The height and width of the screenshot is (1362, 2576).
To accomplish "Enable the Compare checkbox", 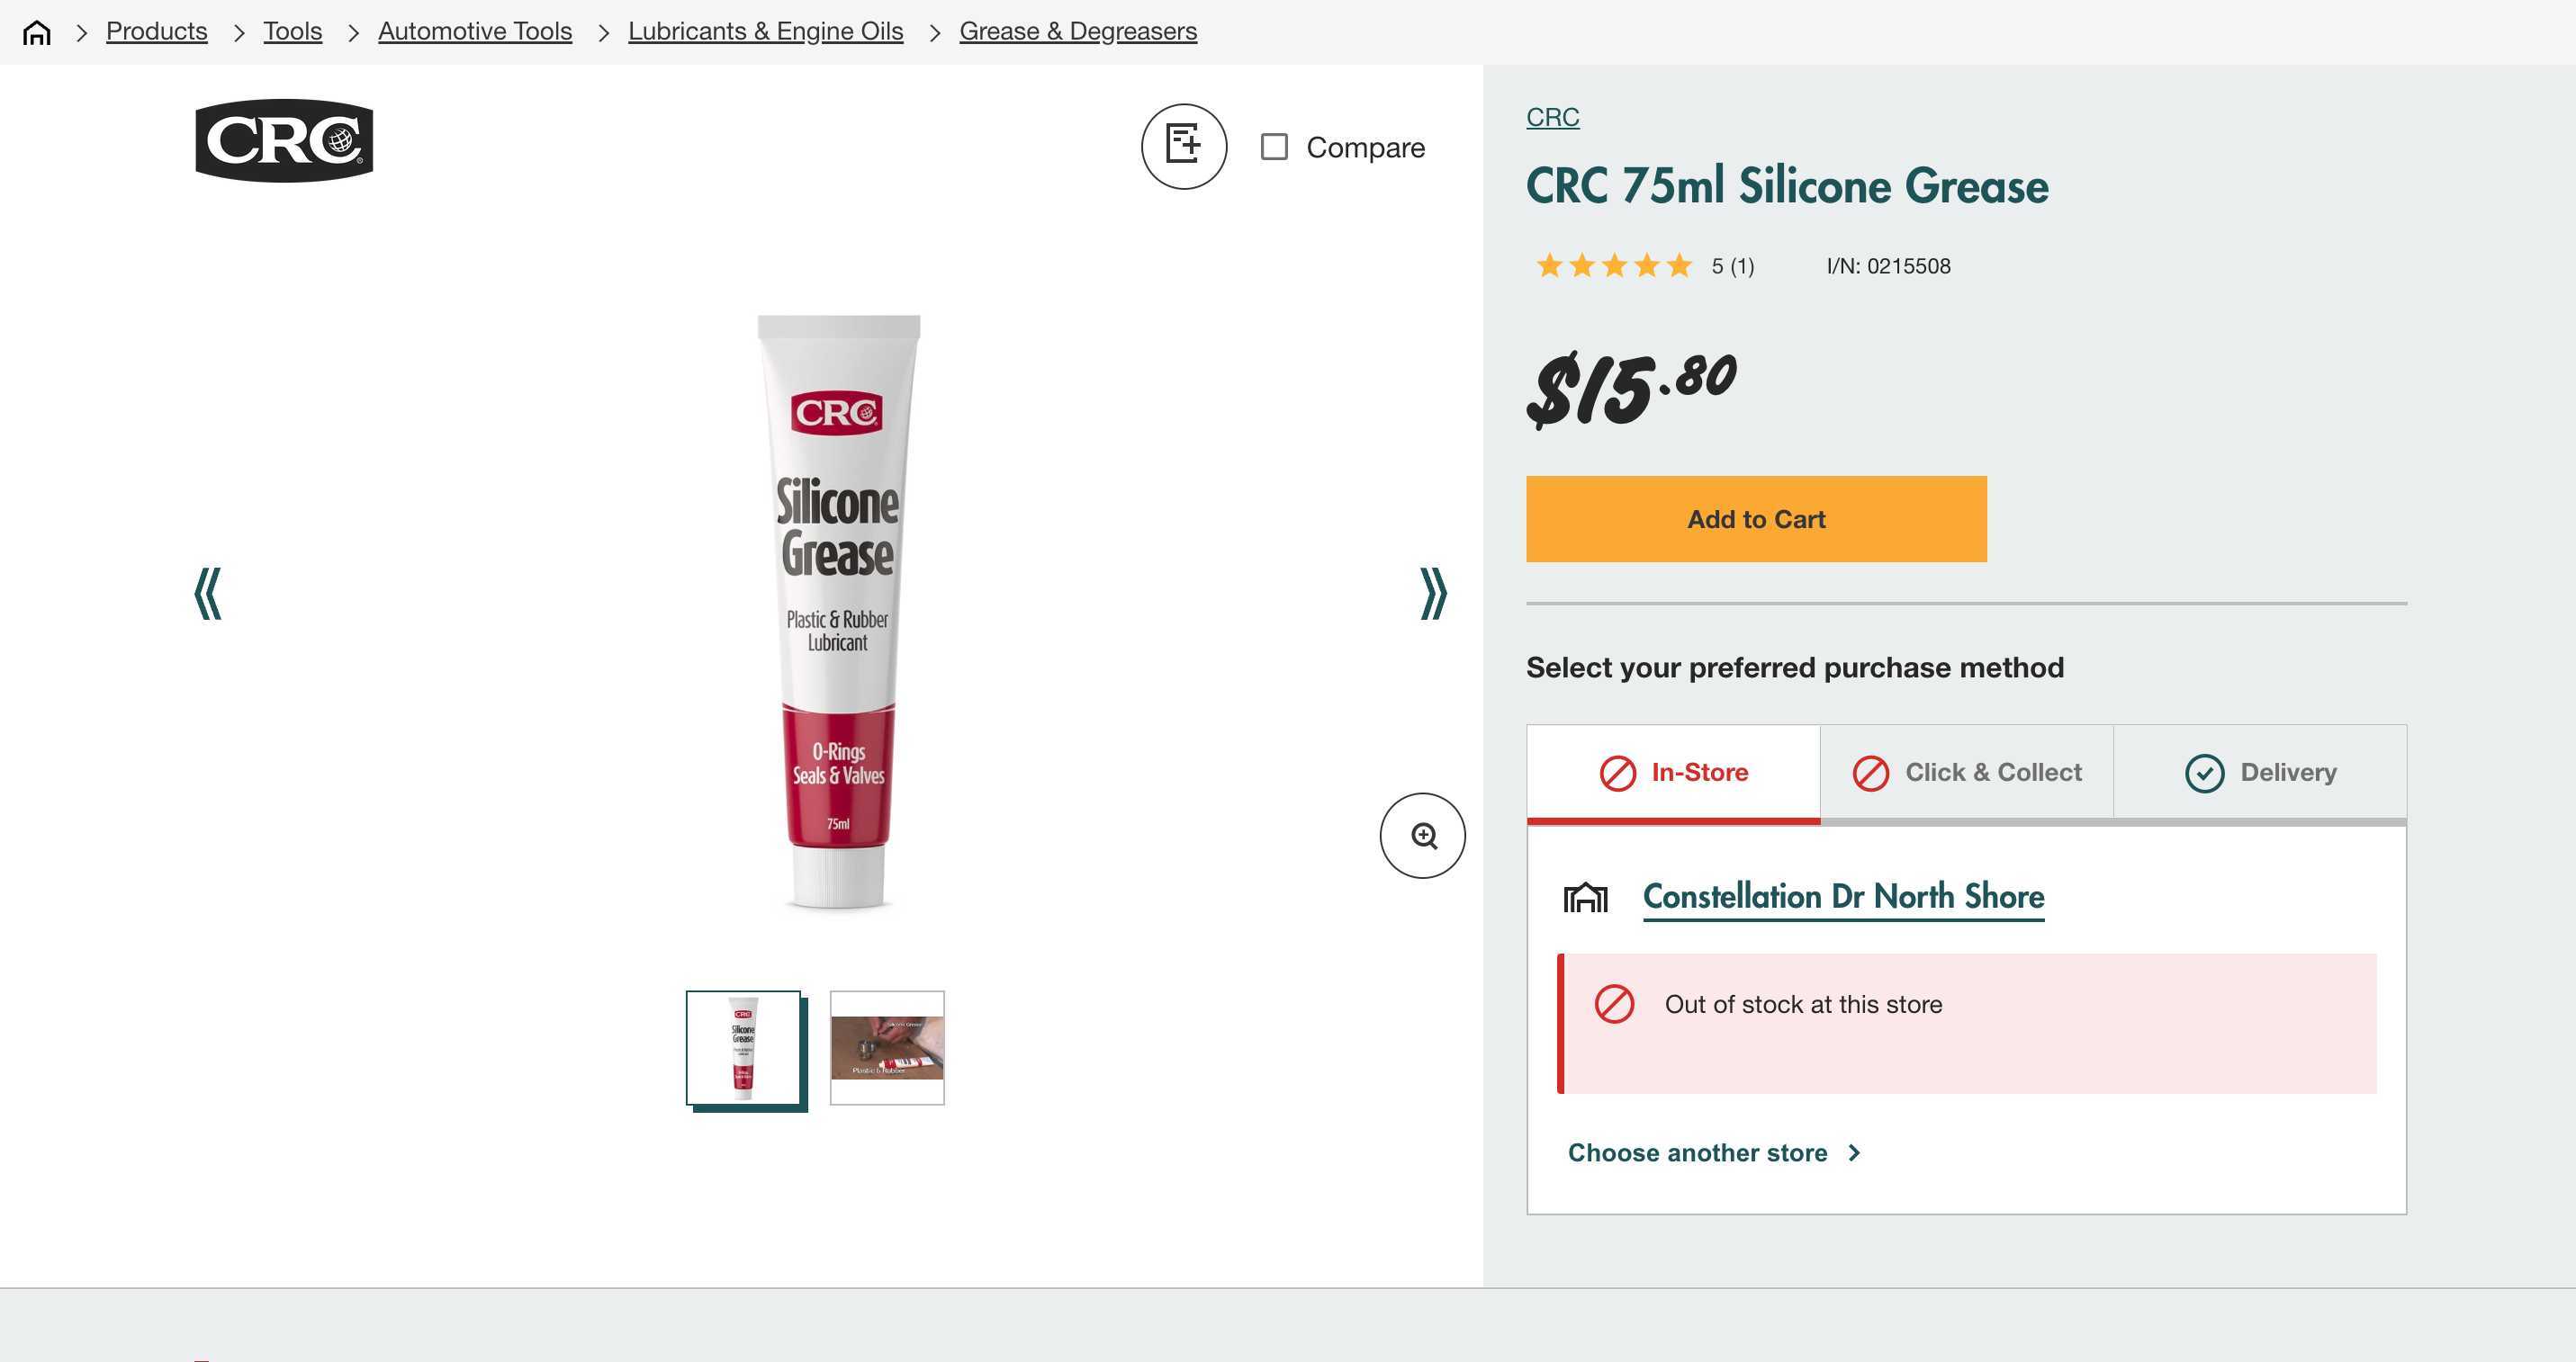I will [x=1274, y=147].
